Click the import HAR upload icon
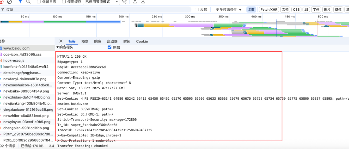This screenshot has width=349, height=149. point(135,2)
